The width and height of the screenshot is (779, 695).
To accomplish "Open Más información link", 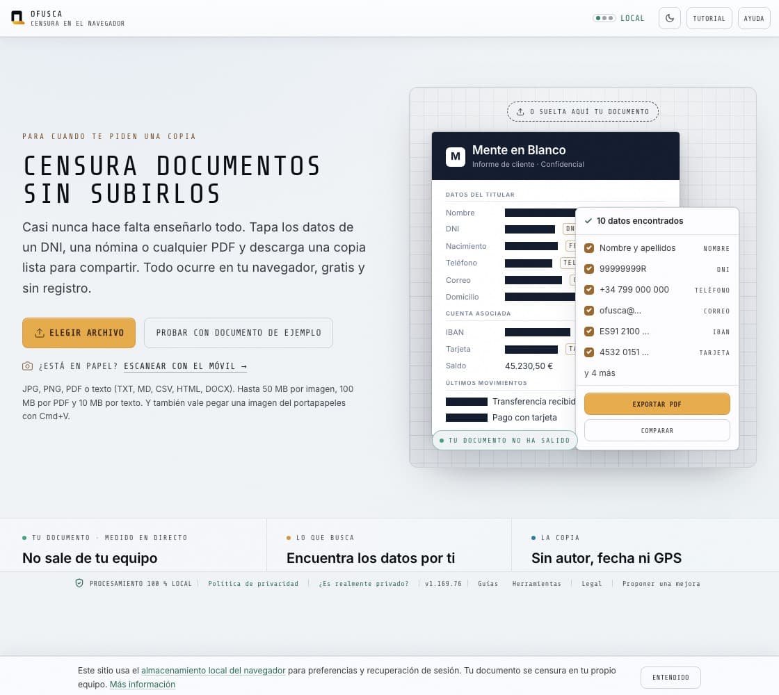I will coord(142,685).
